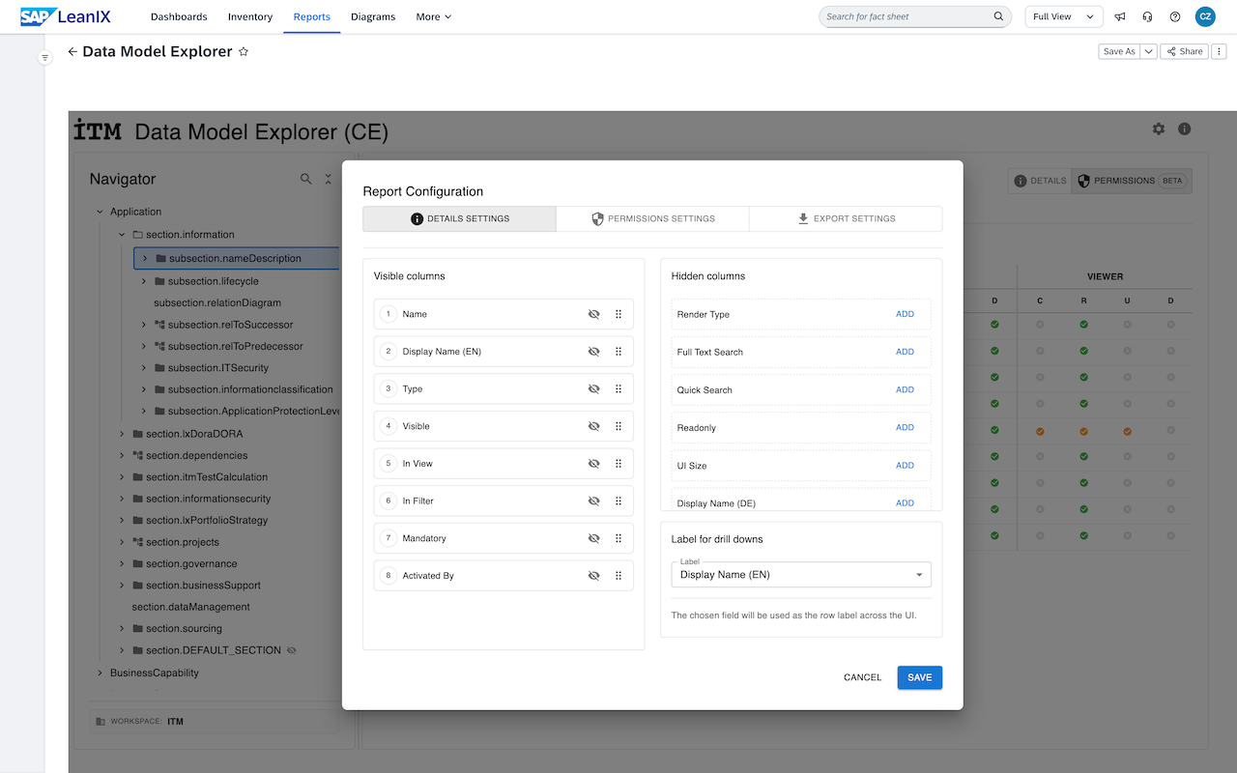Click the drag handle of Visible row
Screen dimensions: 1237x773
click(x=618, y=426)
